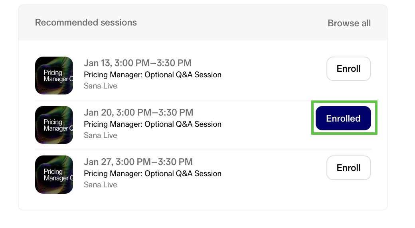The image size is (415, 228).
Task: Select the first session row in the list
Action: click(x=271, y=75)
